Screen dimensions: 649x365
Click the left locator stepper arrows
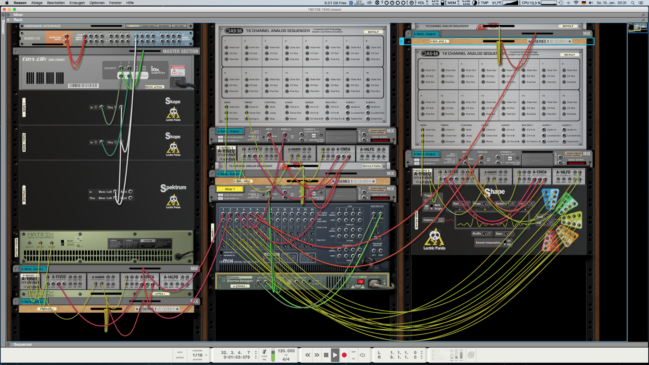click(x=422, y=352)
